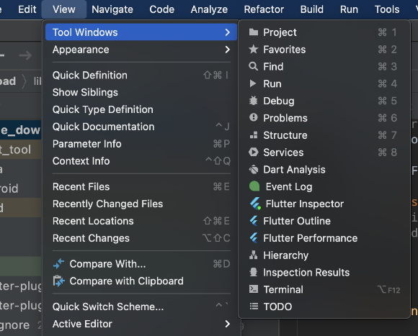Click the forward navigation arrow in toolbar

[x=26, y=55]
